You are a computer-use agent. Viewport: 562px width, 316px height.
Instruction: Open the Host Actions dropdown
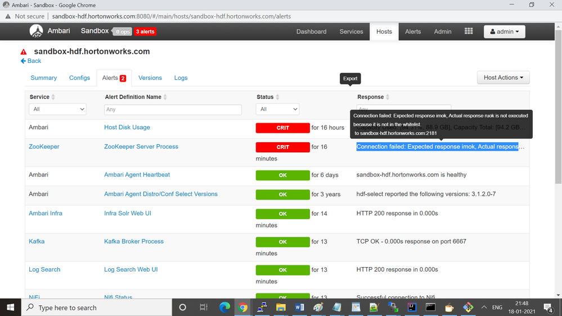[x=503, y=78]
